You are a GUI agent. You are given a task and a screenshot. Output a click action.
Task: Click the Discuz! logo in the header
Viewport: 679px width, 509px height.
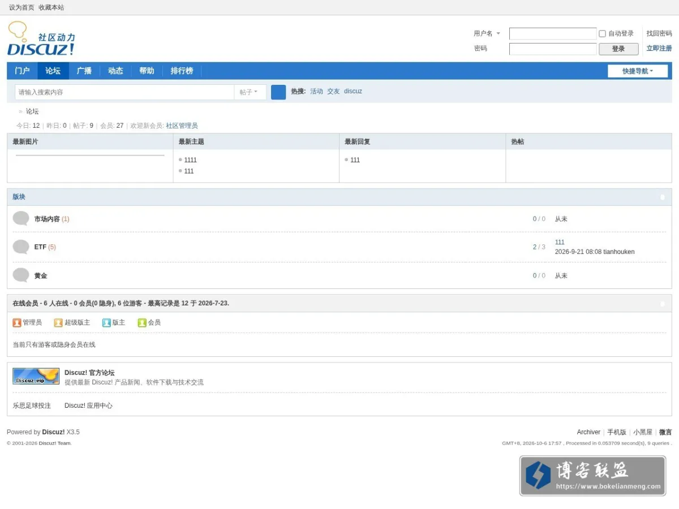(41, 38)
